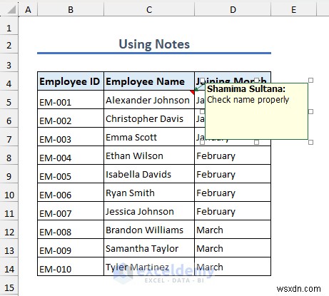Viewport: 329px width, 296px height.
Task: Select the Emma Scott cell
Action: 149,137
